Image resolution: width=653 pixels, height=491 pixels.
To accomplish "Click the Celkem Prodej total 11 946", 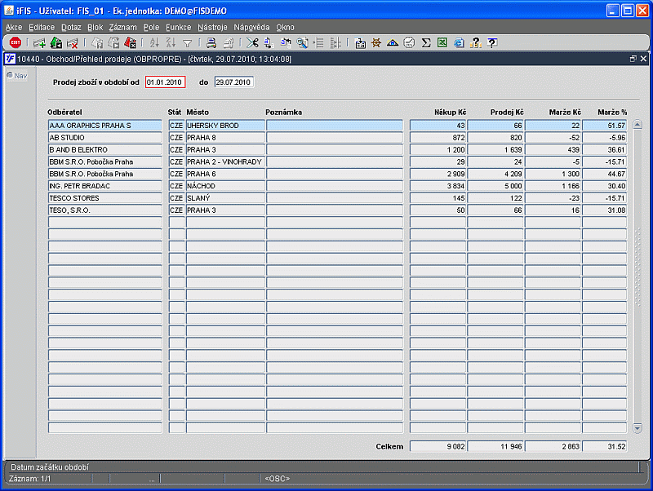I will click(495, 446).
